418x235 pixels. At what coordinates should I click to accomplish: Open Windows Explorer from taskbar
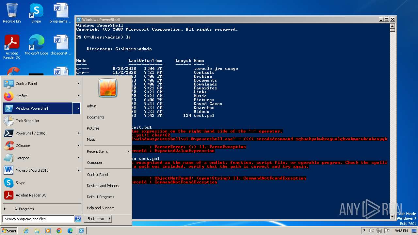[x=37, y=231]
